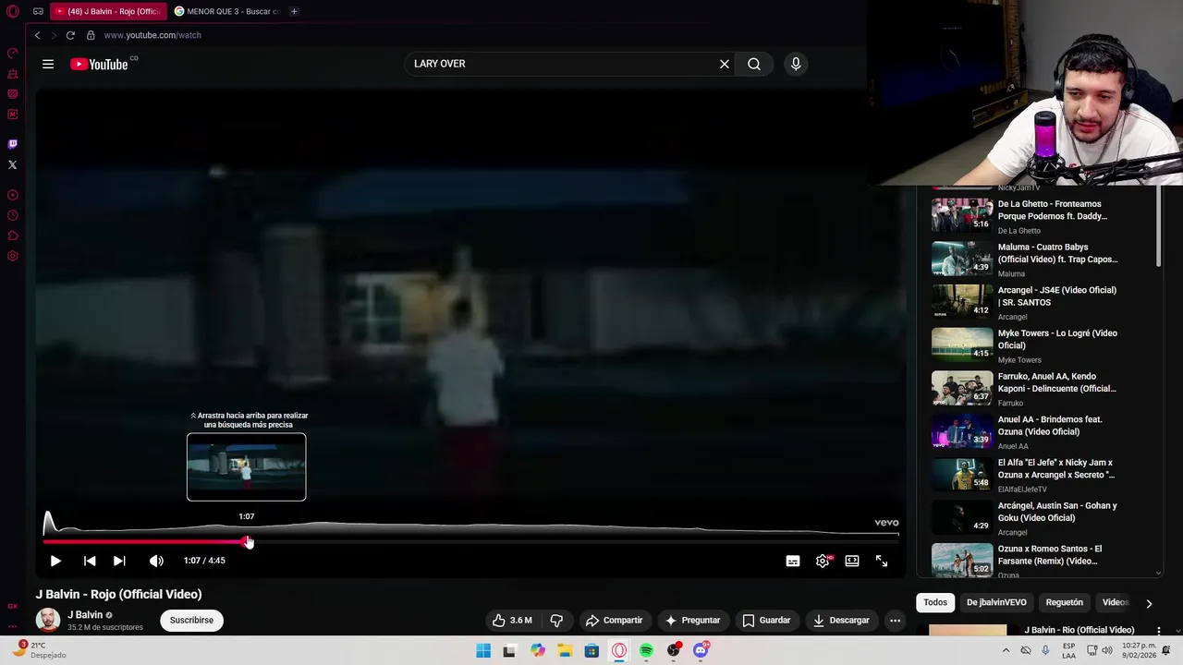
Task: Reload the YouTube page
Action: [x=70, y=35]
